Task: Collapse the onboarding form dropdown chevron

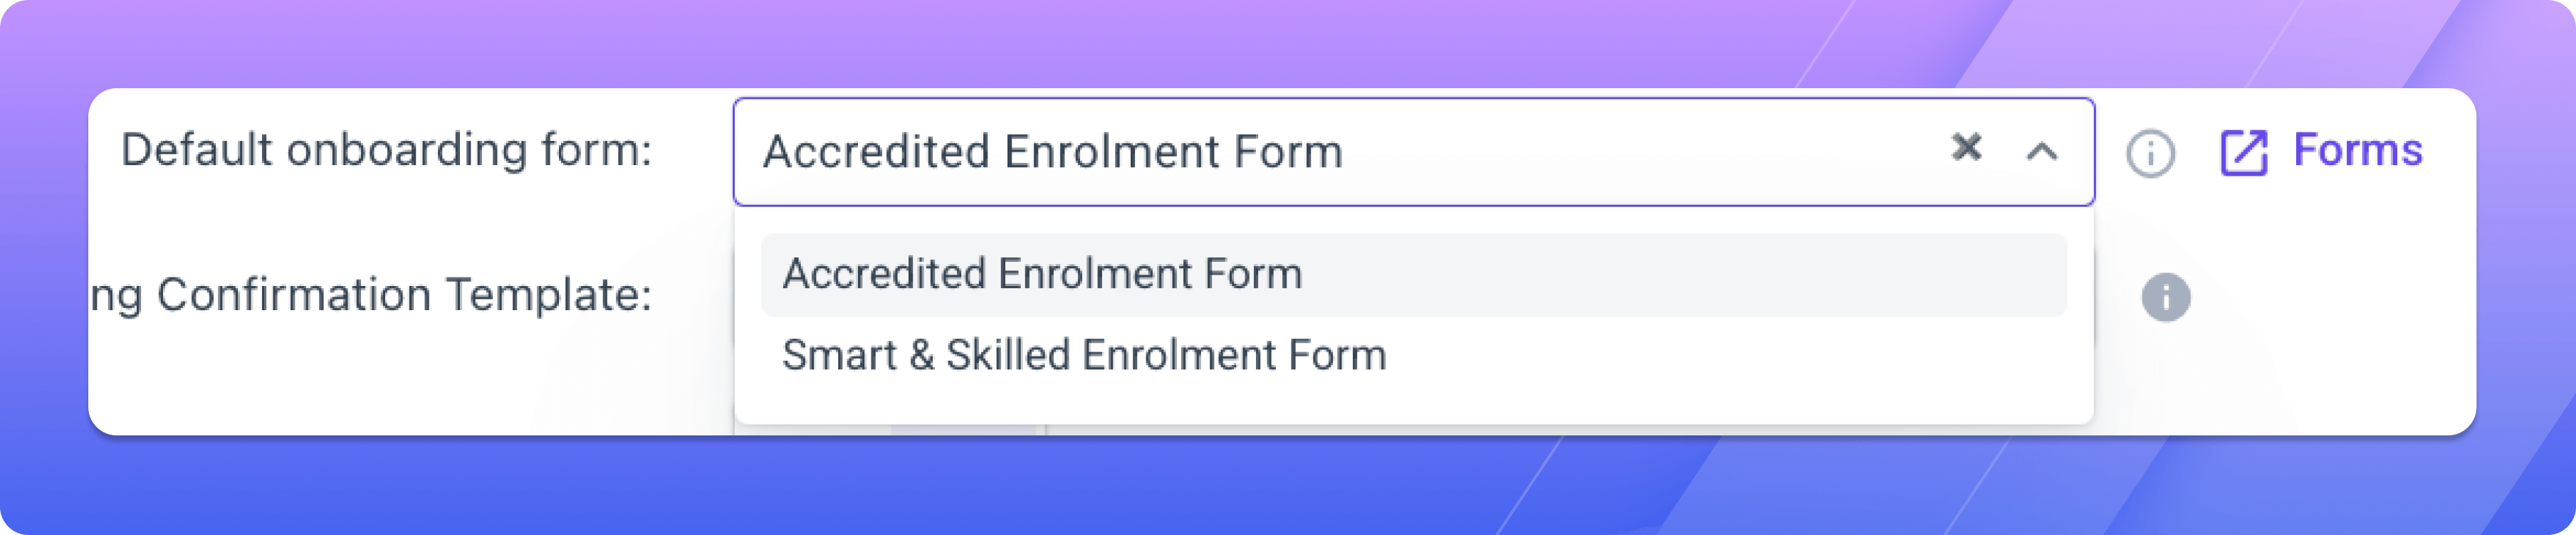Action: coord(2042,152)
